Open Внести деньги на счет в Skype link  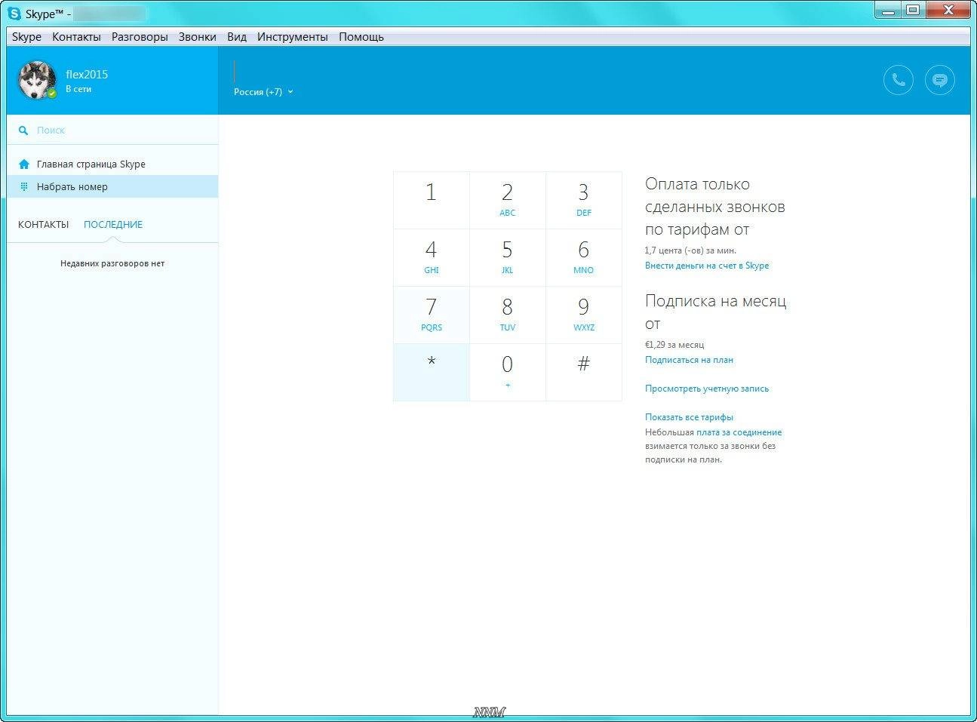point(707,266)
